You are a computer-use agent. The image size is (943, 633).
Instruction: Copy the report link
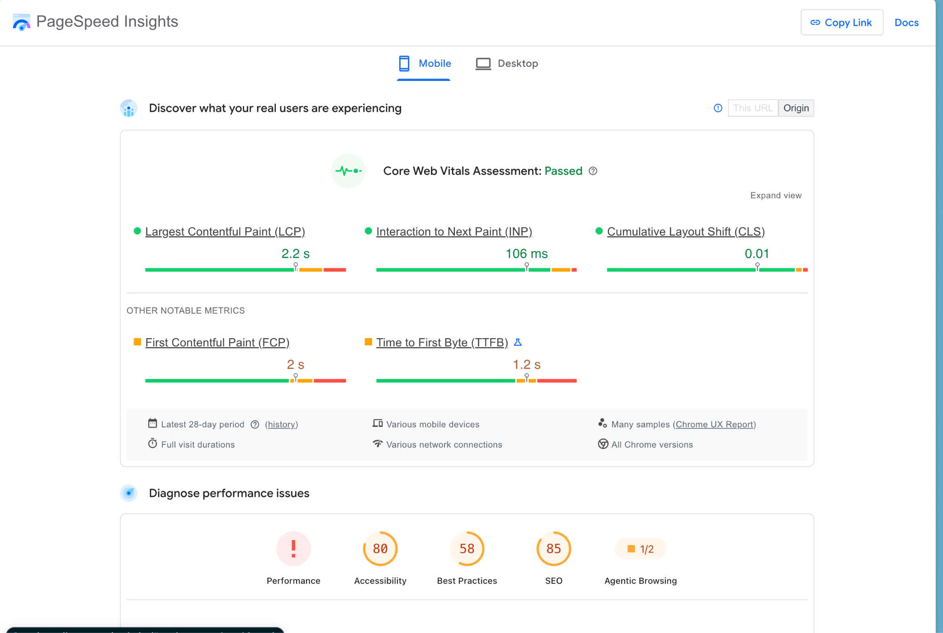(x=842, y=23)
